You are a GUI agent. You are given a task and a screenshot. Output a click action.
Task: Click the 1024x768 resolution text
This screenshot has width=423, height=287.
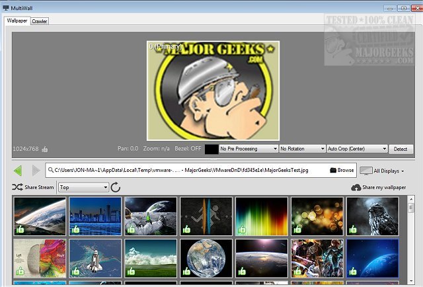26,149
